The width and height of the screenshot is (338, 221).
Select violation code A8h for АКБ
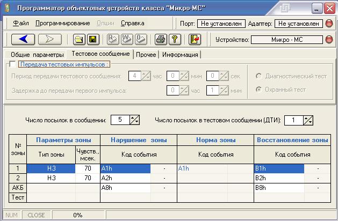(x=125, y=188)
